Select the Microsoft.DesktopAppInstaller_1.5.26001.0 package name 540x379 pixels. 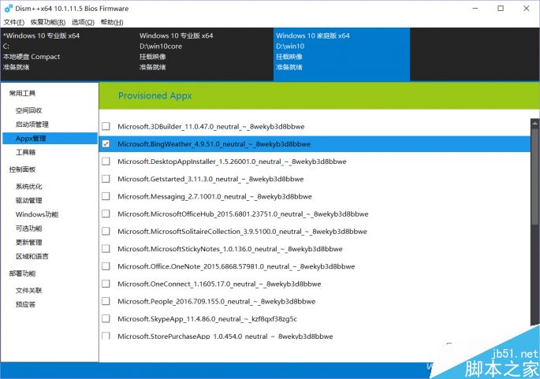click(232, 162)
